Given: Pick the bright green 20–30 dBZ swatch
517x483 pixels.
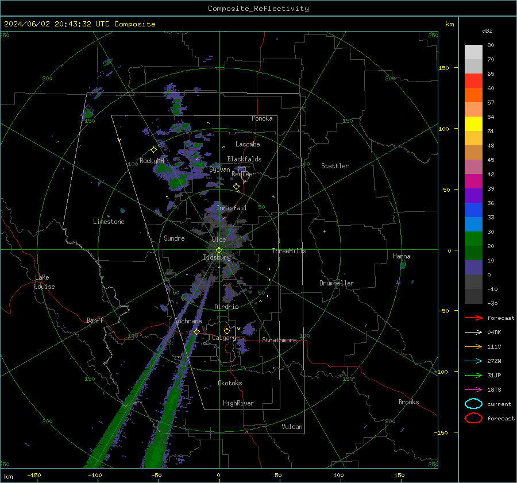Looking at the screenshot, I should tap(473, 239).
